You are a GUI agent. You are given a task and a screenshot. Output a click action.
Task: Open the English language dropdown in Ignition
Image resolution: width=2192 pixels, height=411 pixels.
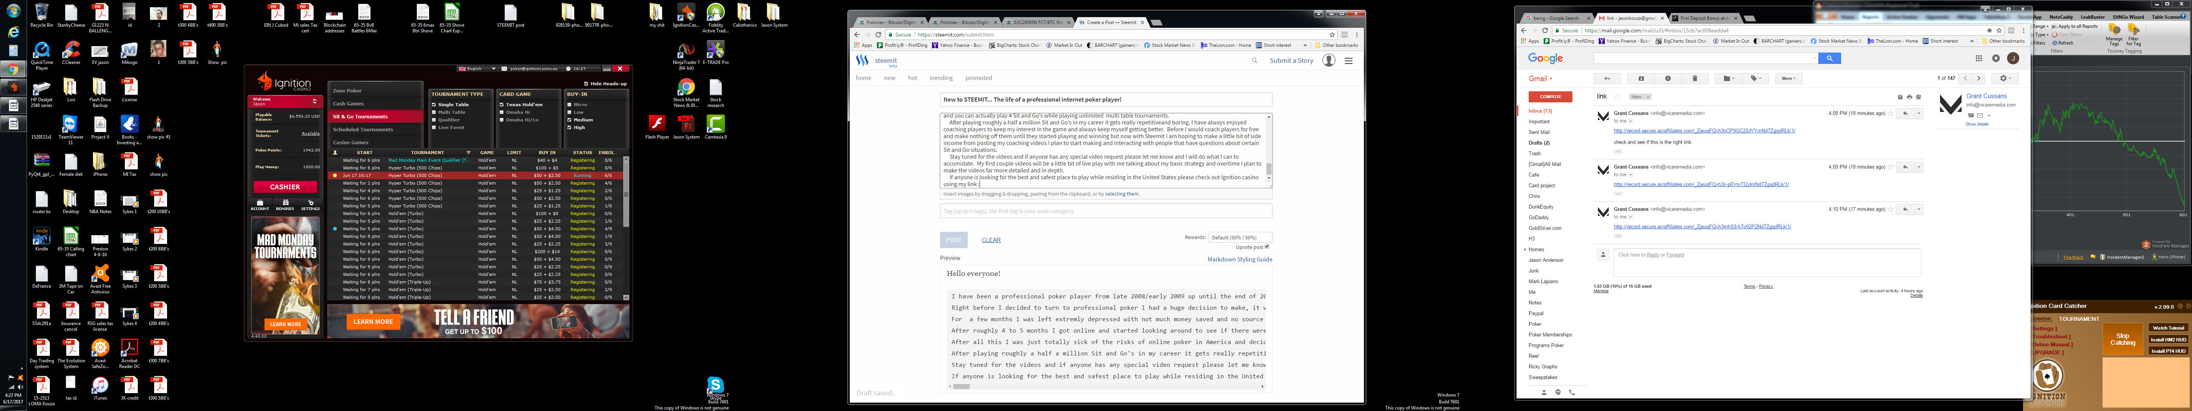[x=476, y=69]
